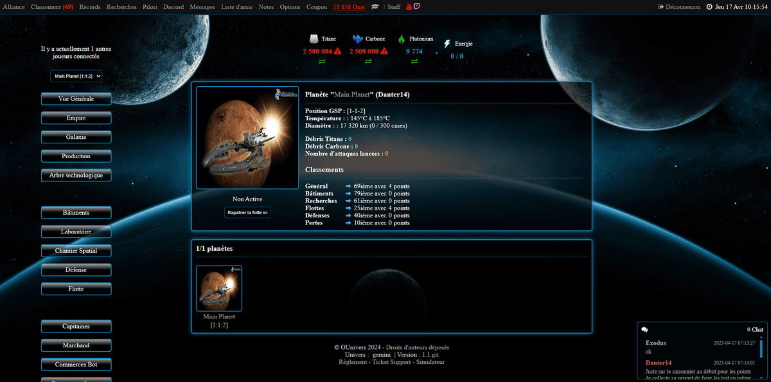
Task: Click the green exchange arrows under Plutonium
Action: coord(414,61)
